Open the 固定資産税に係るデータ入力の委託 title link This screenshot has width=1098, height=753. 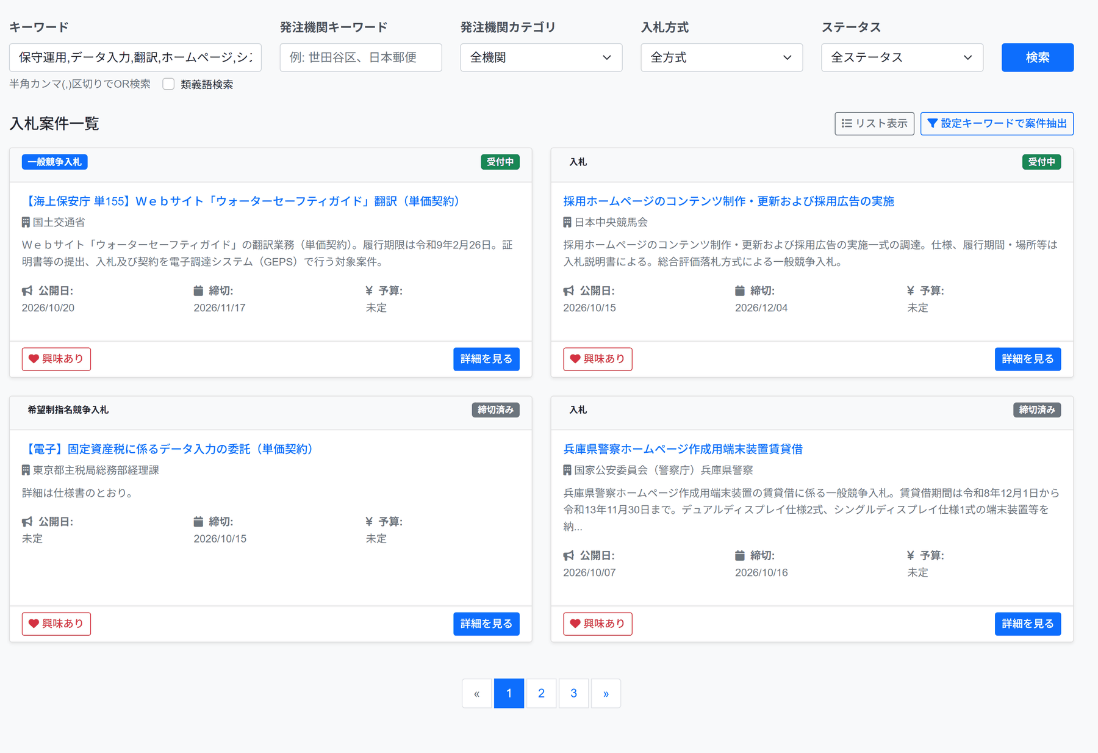(170, 449)
